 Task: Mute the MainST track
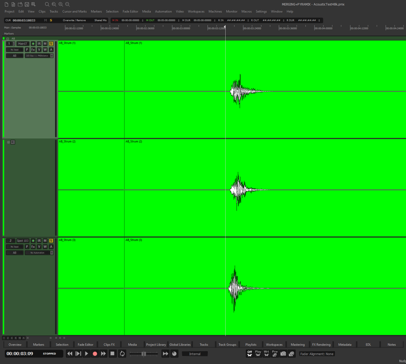tap(45, 44)
